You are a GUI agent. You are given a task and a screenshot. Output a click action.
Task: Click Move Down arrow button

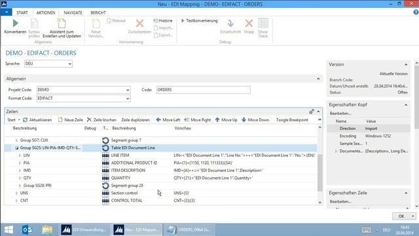[255, 120]
